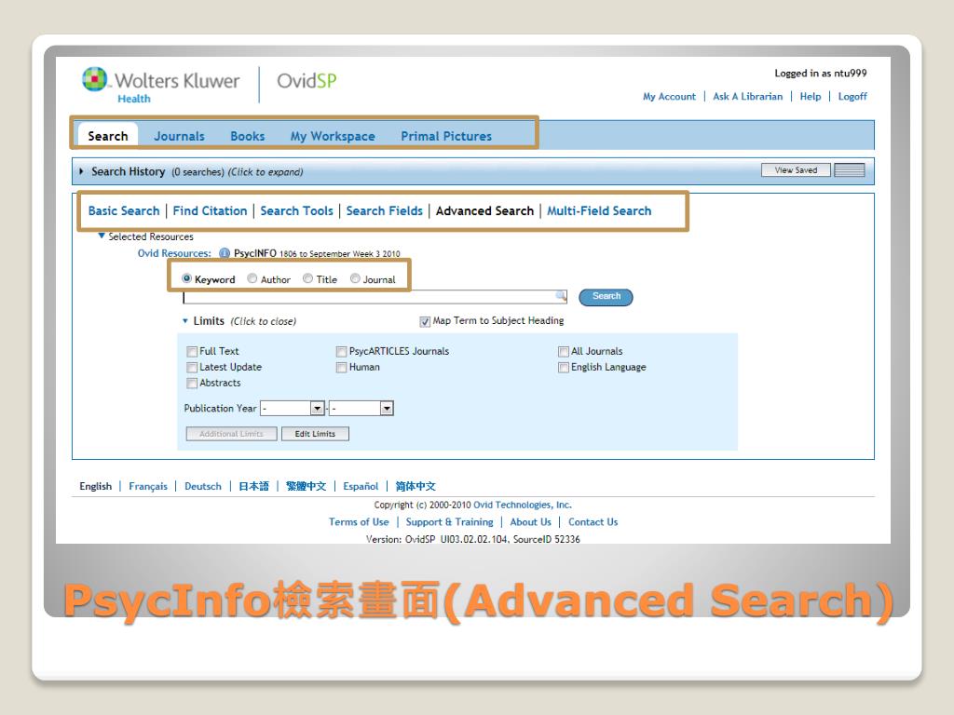Select the Title radio button
Image resolution: width=954 pixels, height=715 pixels.
[307, 278]
